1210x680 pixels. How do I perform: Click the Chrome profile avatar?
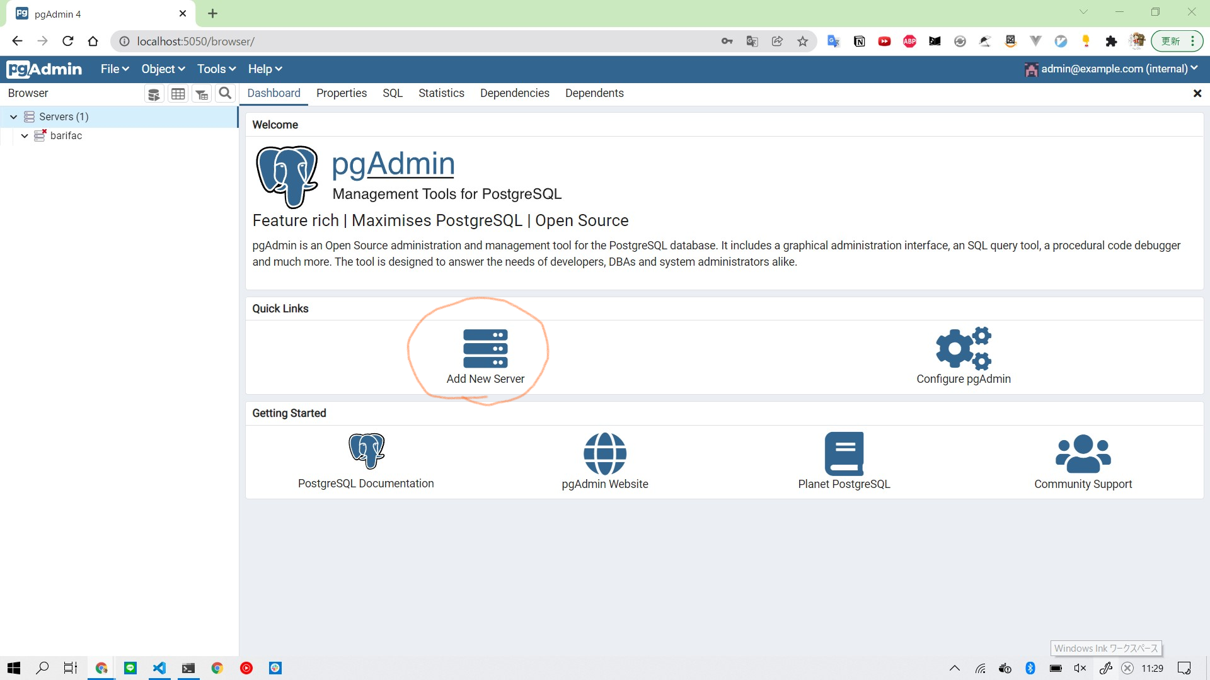click(1137, 42)
